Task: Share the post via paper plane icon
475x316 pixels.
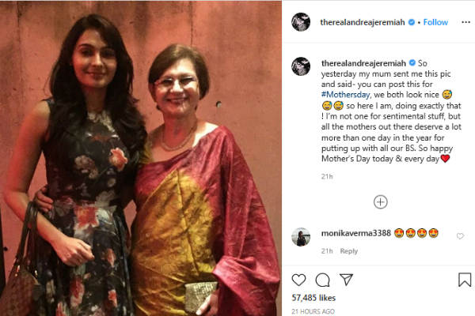Action: 346,280
